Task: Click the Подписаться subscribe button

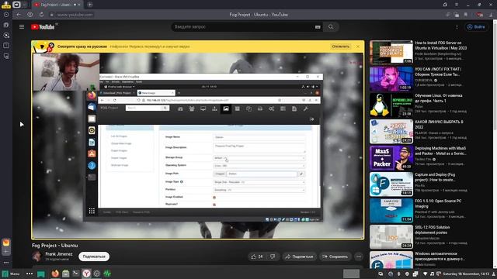Action: [x=94, y=257]
